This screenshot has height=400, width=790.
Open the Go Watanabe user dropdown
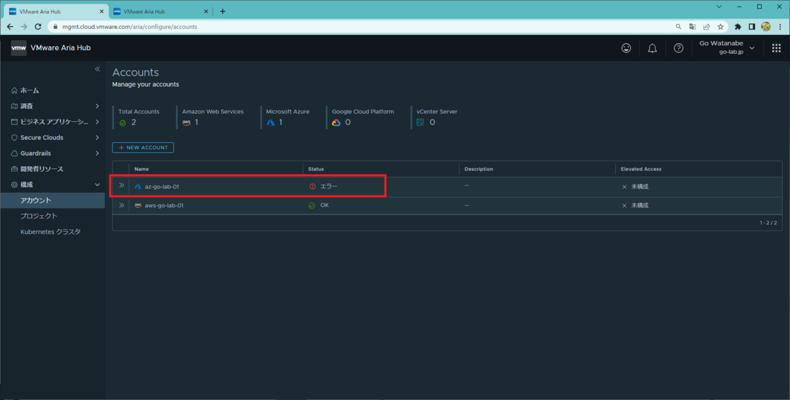pyautogui.click(x=727, y=47)
